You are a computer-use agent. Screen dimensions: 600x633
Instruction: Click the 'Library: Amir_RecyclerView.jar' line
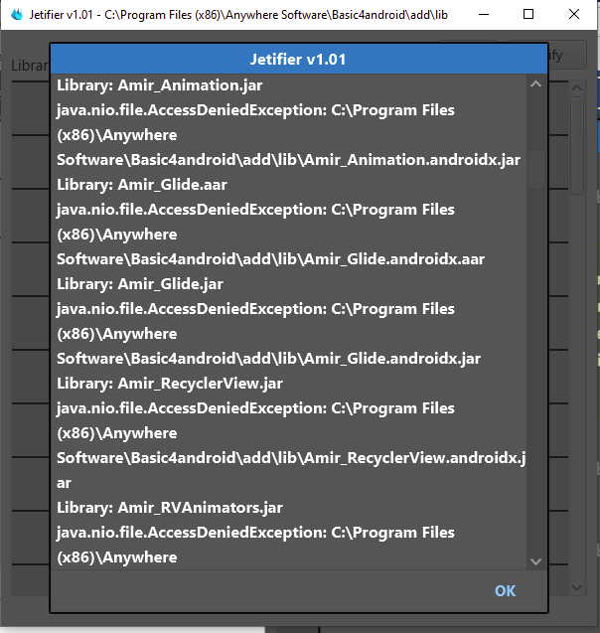click(170, 384)
